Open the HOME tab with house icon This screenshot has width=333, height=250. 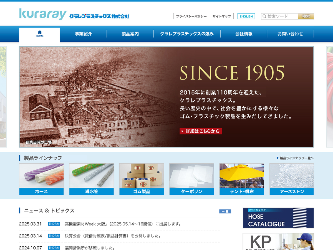click(x=40, y=34)
